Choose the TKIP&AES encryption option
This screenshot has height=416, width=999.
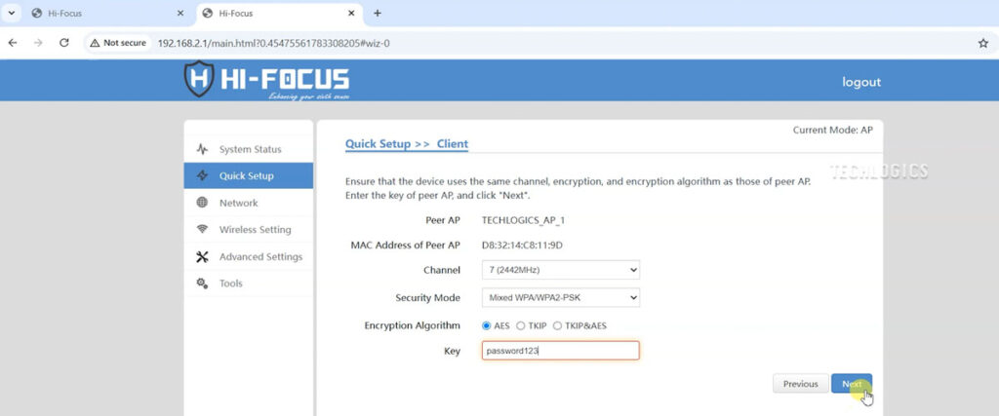558,325
